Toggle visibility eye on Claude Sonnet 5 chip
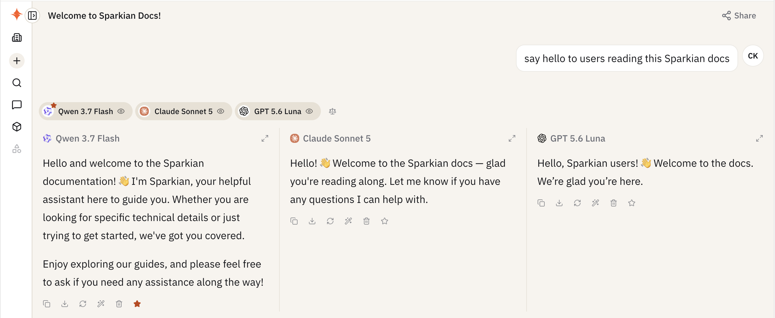Screen dimensions: 775x318 pyautogui.click(x=221, y=111)
